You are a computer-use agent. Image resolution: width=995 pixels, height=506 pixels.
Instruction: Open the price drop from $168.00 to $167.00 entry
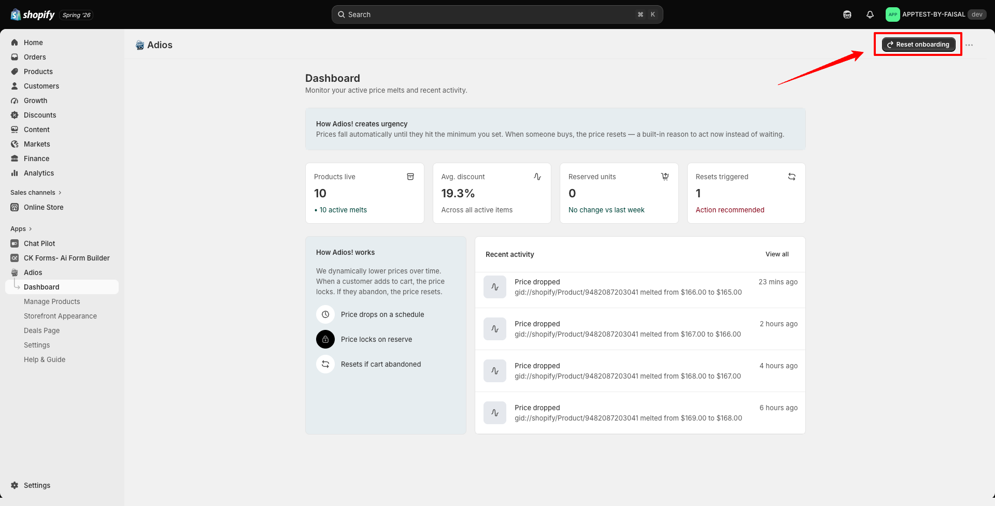coord(640,371)
